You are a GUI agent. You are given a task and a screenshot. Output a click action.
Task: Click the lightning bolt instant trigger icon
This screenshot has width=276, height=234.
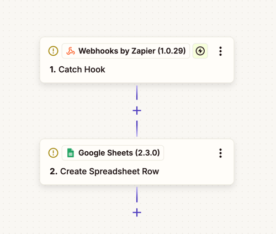coord(200,51)
